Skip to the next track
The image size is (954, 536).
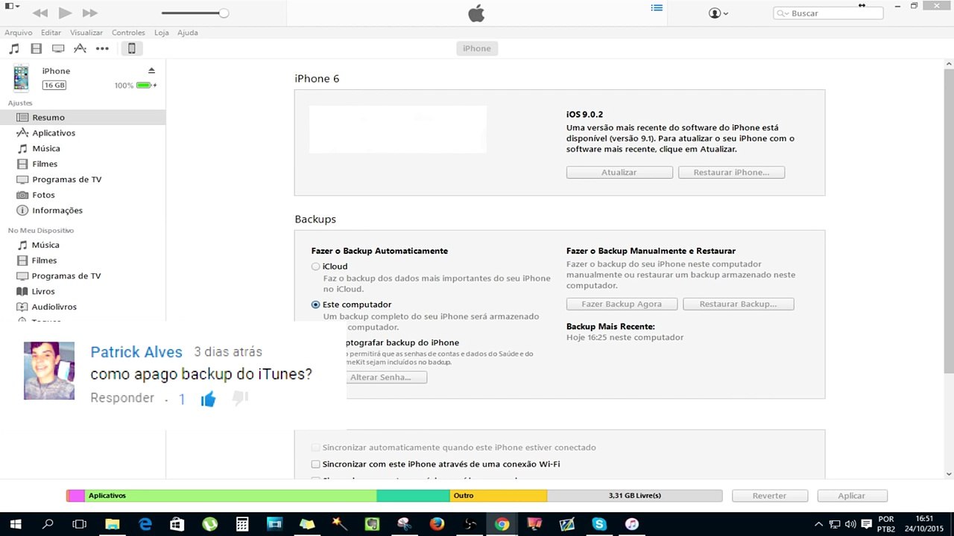tap(89, 13)
